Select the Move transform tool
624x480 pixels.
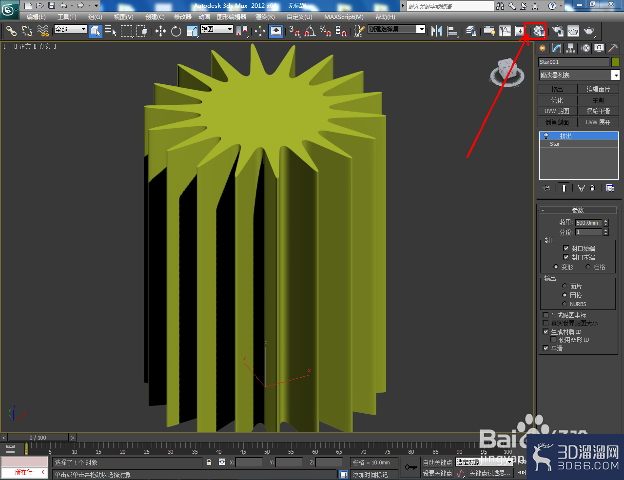tap(160, 31)
